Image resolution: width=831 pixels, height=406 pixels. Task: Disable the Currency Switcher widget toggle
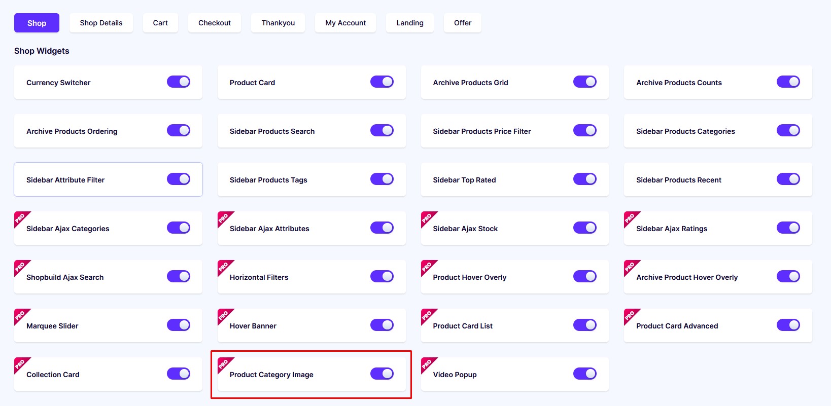179,82
